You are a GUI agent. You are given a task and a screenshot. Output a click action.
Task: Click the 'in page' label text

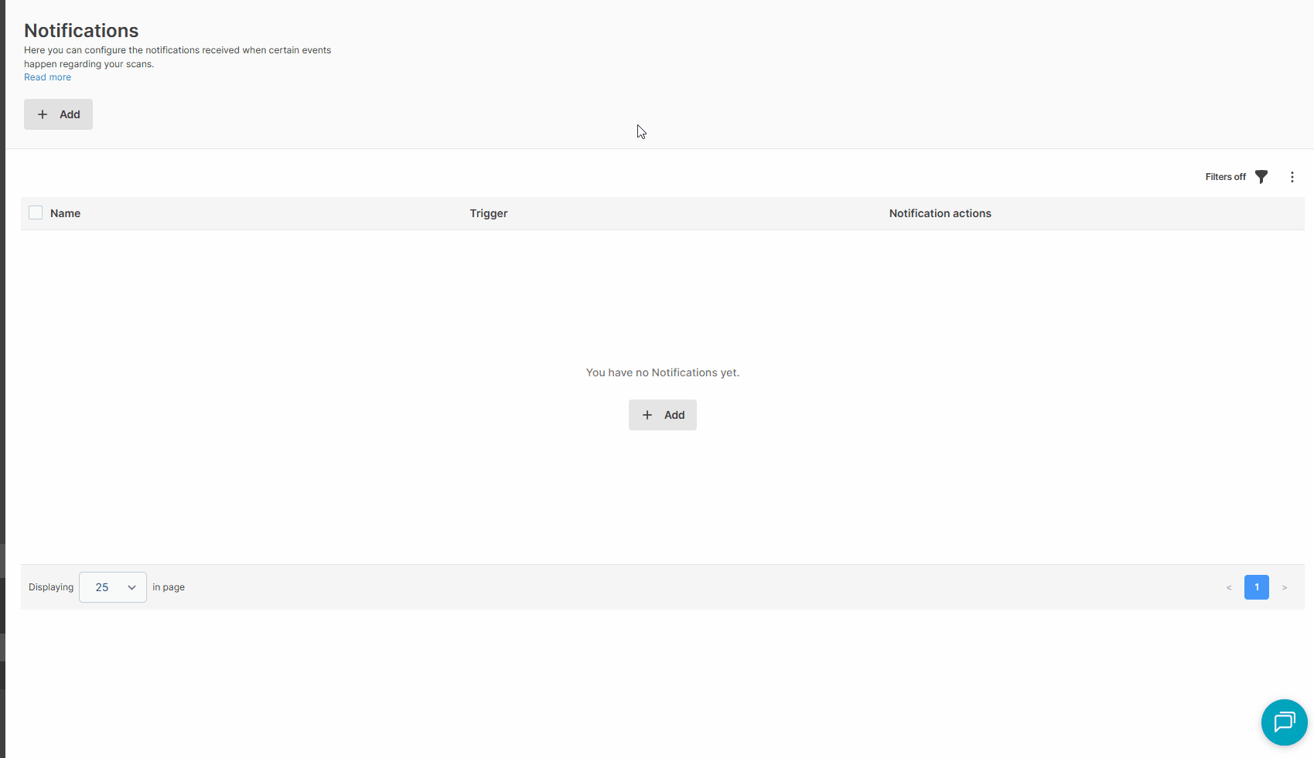(x=169, y=587)
